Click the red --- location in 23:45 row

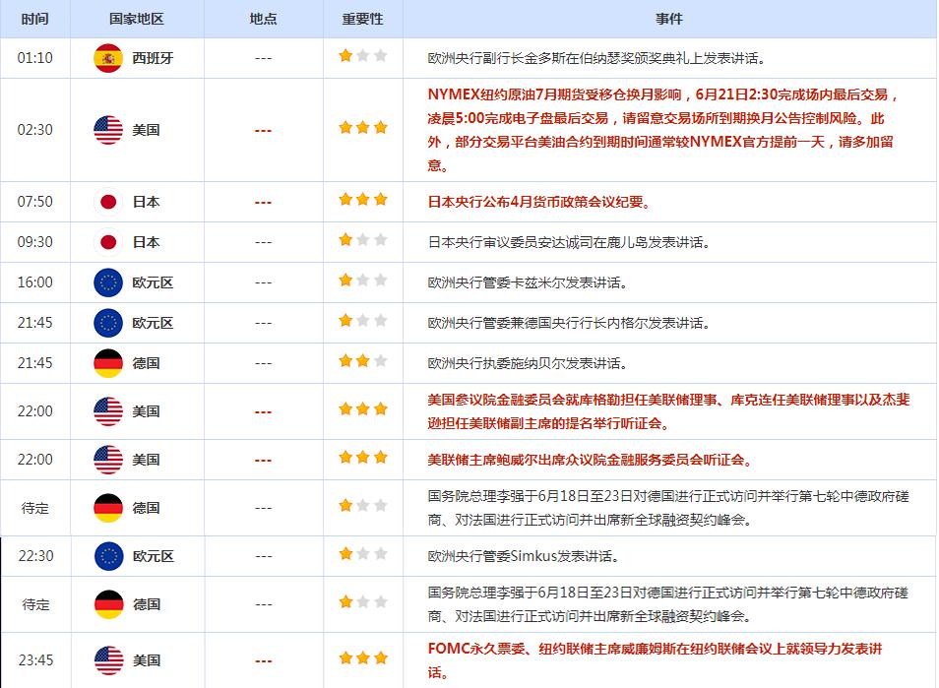[x=264, y=661]
